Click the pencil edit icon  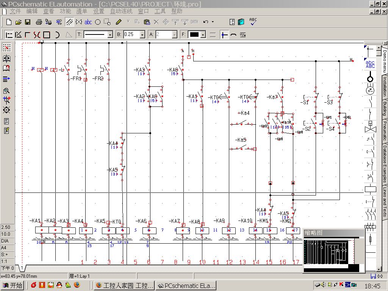[118, 22]
